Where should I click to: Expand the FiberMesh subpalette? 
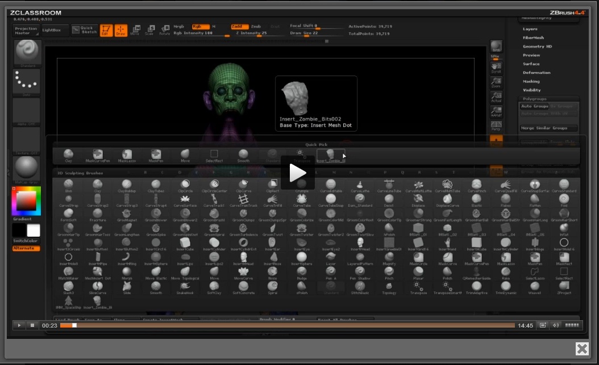click(533, 38)
